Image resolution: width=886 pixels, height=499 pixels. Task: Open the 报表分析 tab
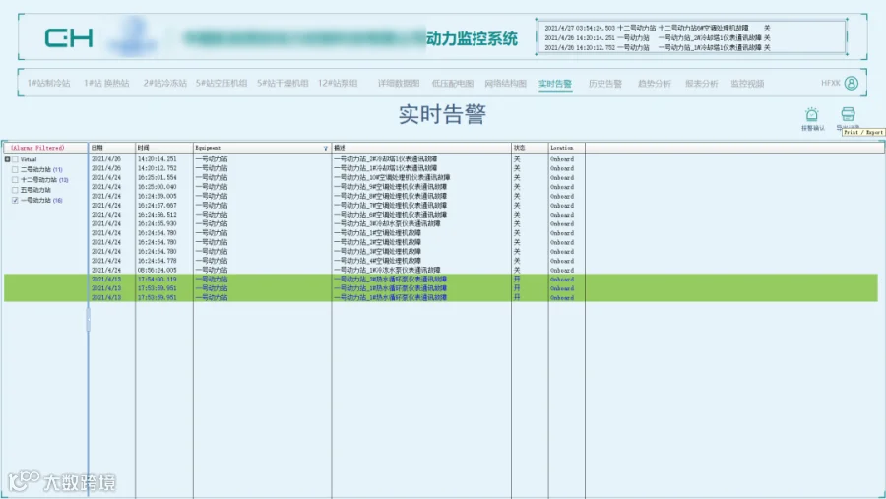point(702,83)
